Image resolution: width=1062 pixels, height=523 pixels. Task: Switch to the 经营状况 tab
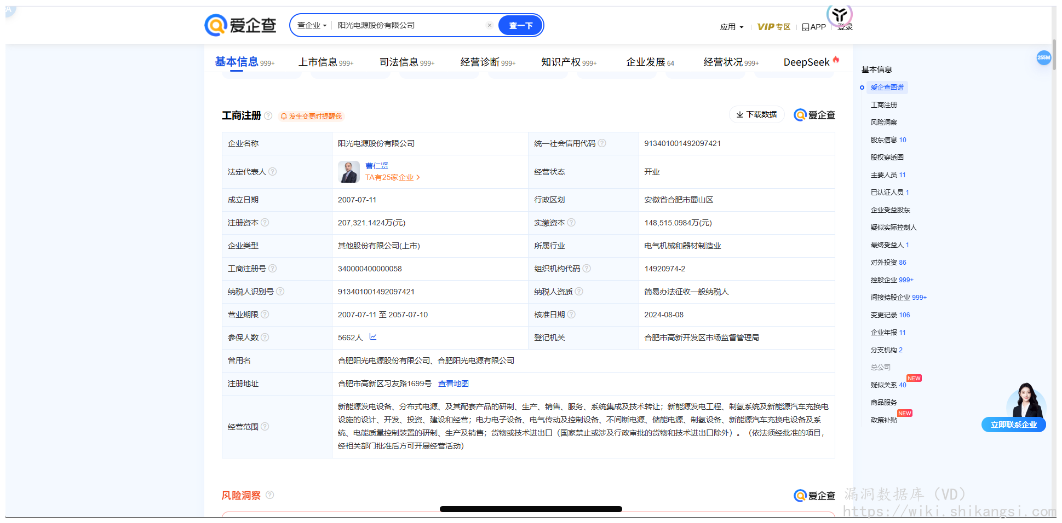[x=731, y=62]
